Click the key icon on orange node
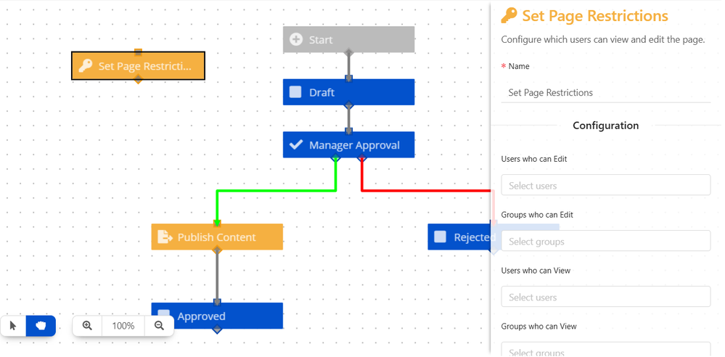This screenshot has width=725, height=357. pos(86,66)
